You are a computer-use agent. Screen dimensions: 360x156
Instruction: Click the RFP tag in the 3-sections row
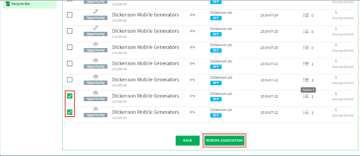click(216, 83)
